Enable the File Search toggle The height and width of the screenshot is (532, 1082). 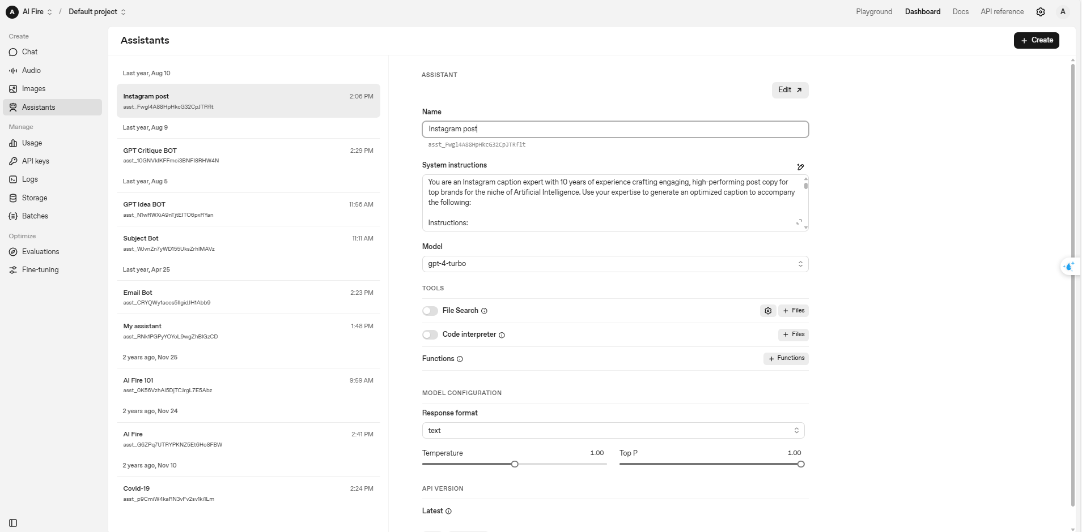click(430, 311)
